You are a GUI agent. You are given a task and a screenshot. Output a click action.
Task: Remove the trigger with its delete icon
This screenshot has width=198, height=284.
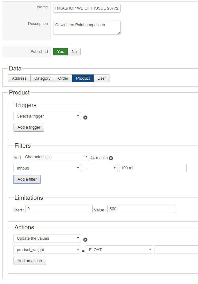coord(85,118)
